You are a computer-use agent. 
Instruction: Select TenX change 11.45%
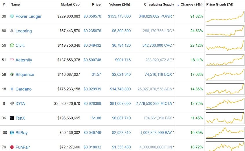[197, 118]
